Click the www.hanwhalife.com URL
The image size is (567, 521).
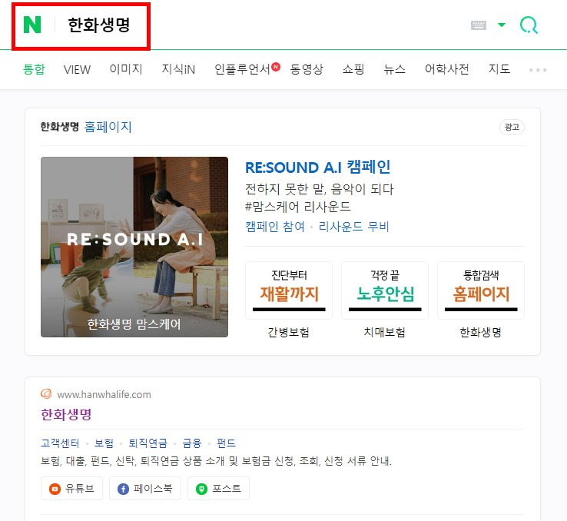[x=104, y=394]
